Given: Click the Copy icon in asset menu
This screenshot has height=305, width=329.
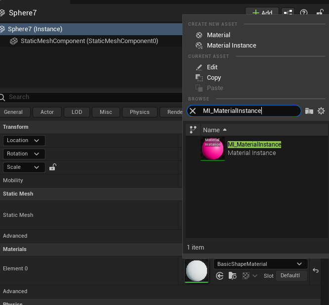Looking at the screenshot, I should tap(199, 78).
